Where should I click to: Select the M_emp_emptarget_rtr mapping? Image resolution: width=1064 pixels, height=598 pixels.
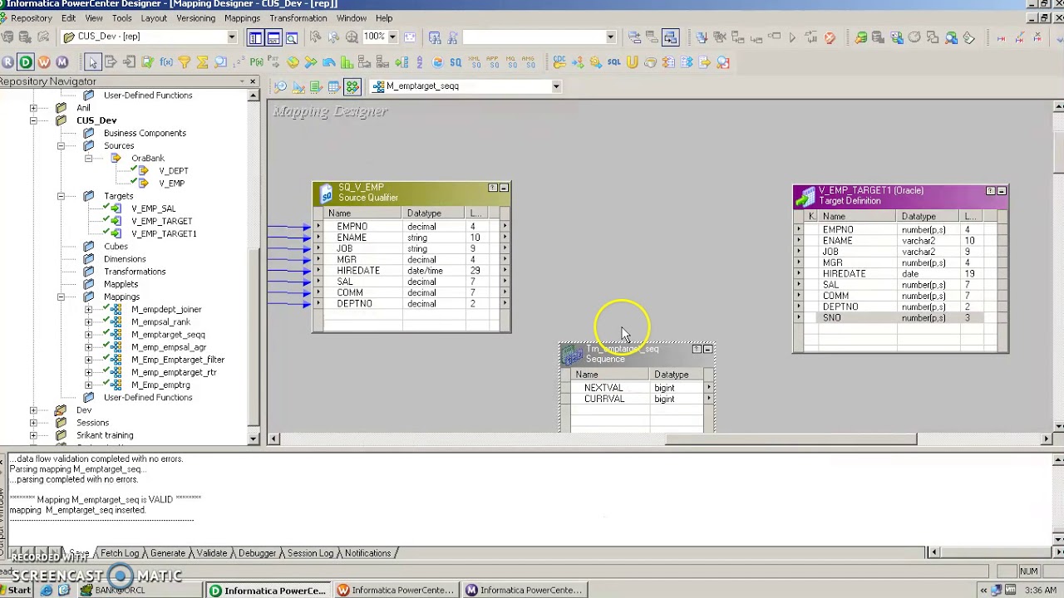point(174,372)
